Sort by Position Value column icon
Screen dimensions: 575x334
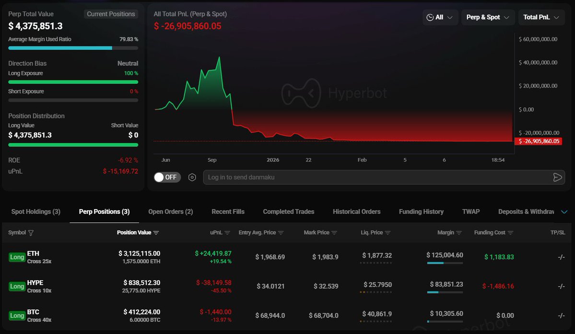[x=156, y=233]
